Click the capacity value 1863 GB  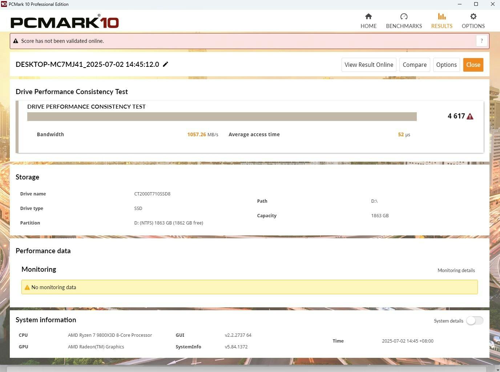click(380, 215)
